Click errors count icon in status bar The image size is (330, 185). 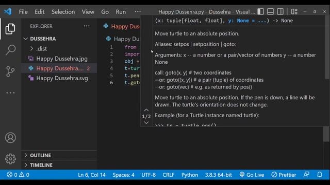click(x=9, y=175)
